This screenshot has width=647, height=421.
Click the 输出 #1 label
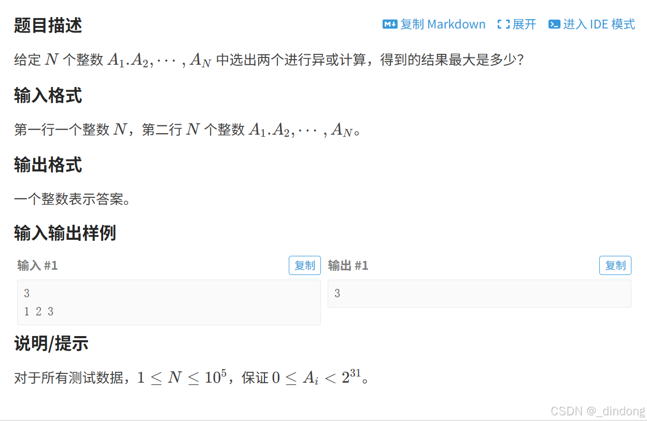(x=348, y=266)
